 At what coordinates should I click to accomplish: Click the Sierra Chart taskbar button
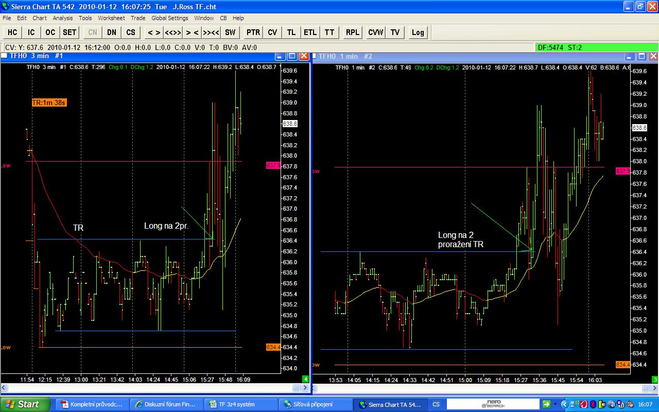click(389, 404)
